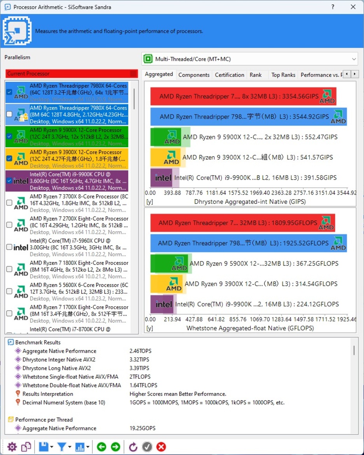Screen dimensions: 364x455
Task: Cancel using the red X icon
Action: point(161,447)
